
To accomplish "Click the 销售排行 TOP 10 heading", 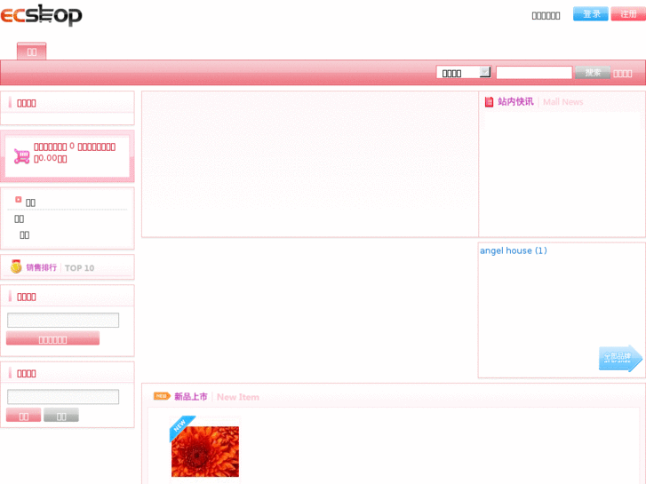I will [60, 267].
